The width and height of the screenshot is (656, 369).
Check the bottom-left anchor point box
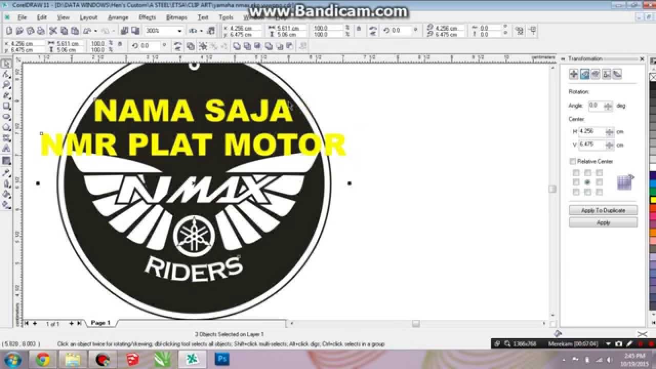[x=576, y=192]
